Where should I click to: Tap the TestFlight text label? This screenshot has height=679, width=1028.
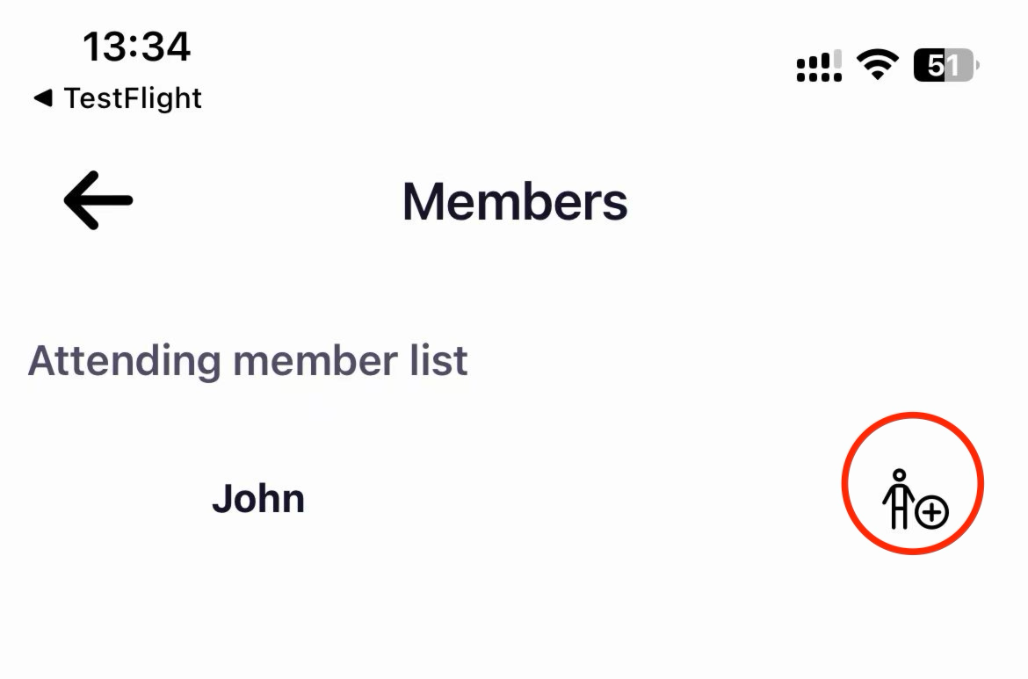[x=133, y=98]
